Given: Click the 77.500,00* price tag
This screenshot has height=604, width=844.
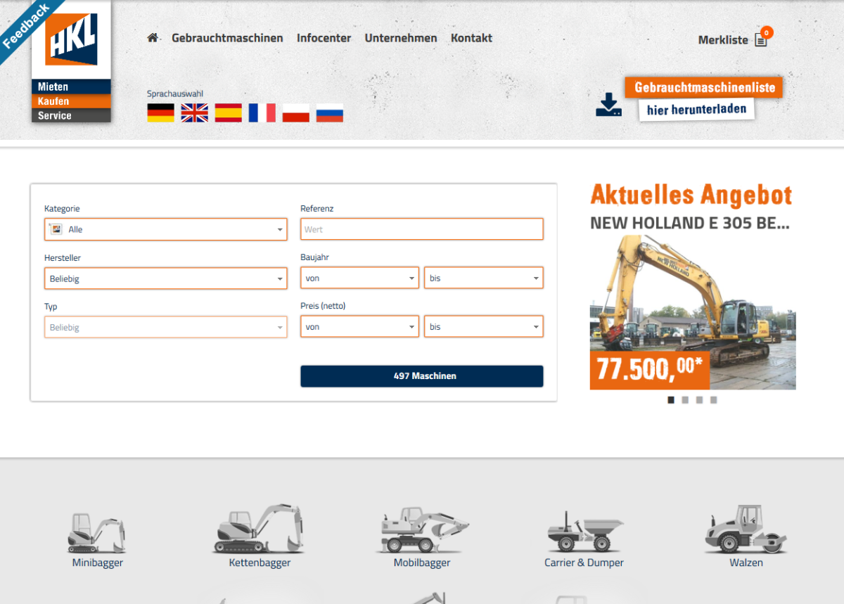Looking at the screenshot, I should point(650,369).
